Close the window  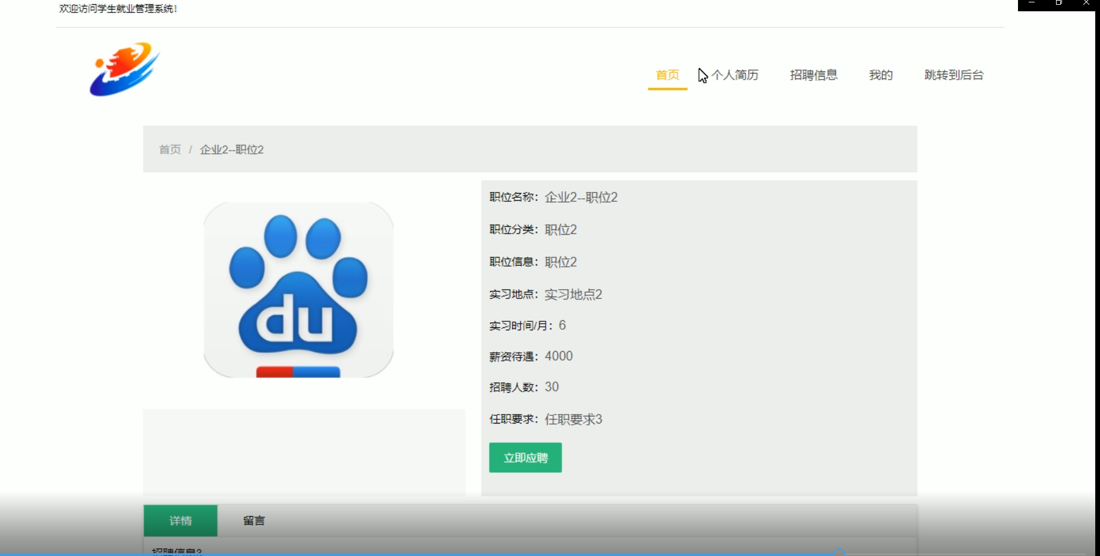click(x=1086, y=3)
